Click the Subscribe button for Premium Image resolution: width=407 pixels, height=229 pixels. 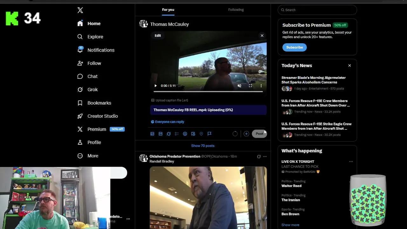[x=294, y=47]
